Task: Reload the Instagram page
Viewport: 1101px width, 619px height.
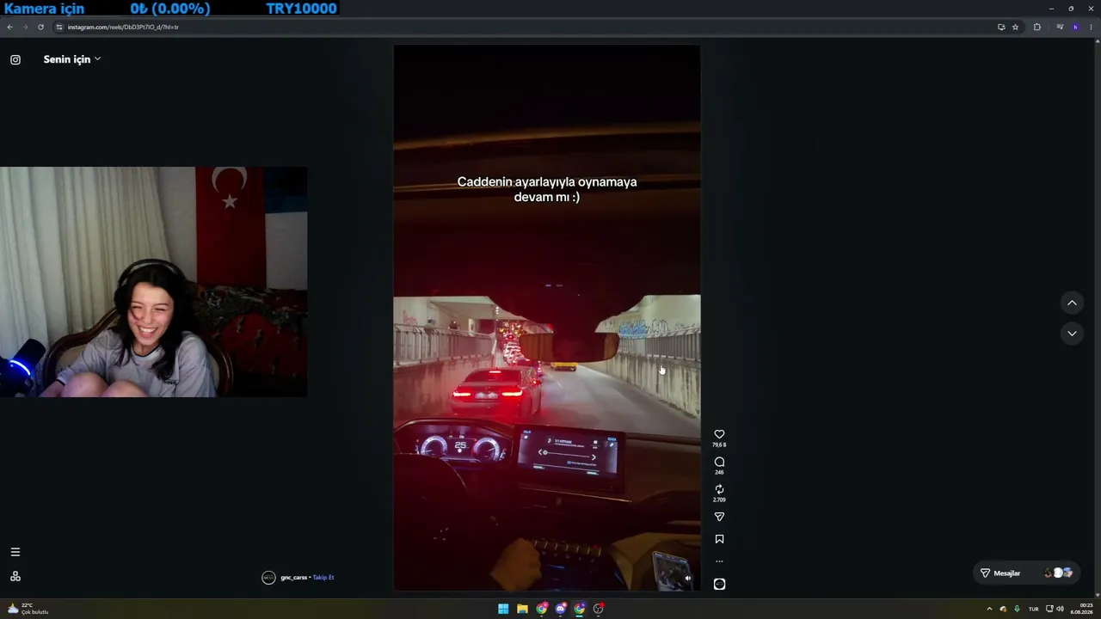Action: pyautogui.click(x=40, y=27)
